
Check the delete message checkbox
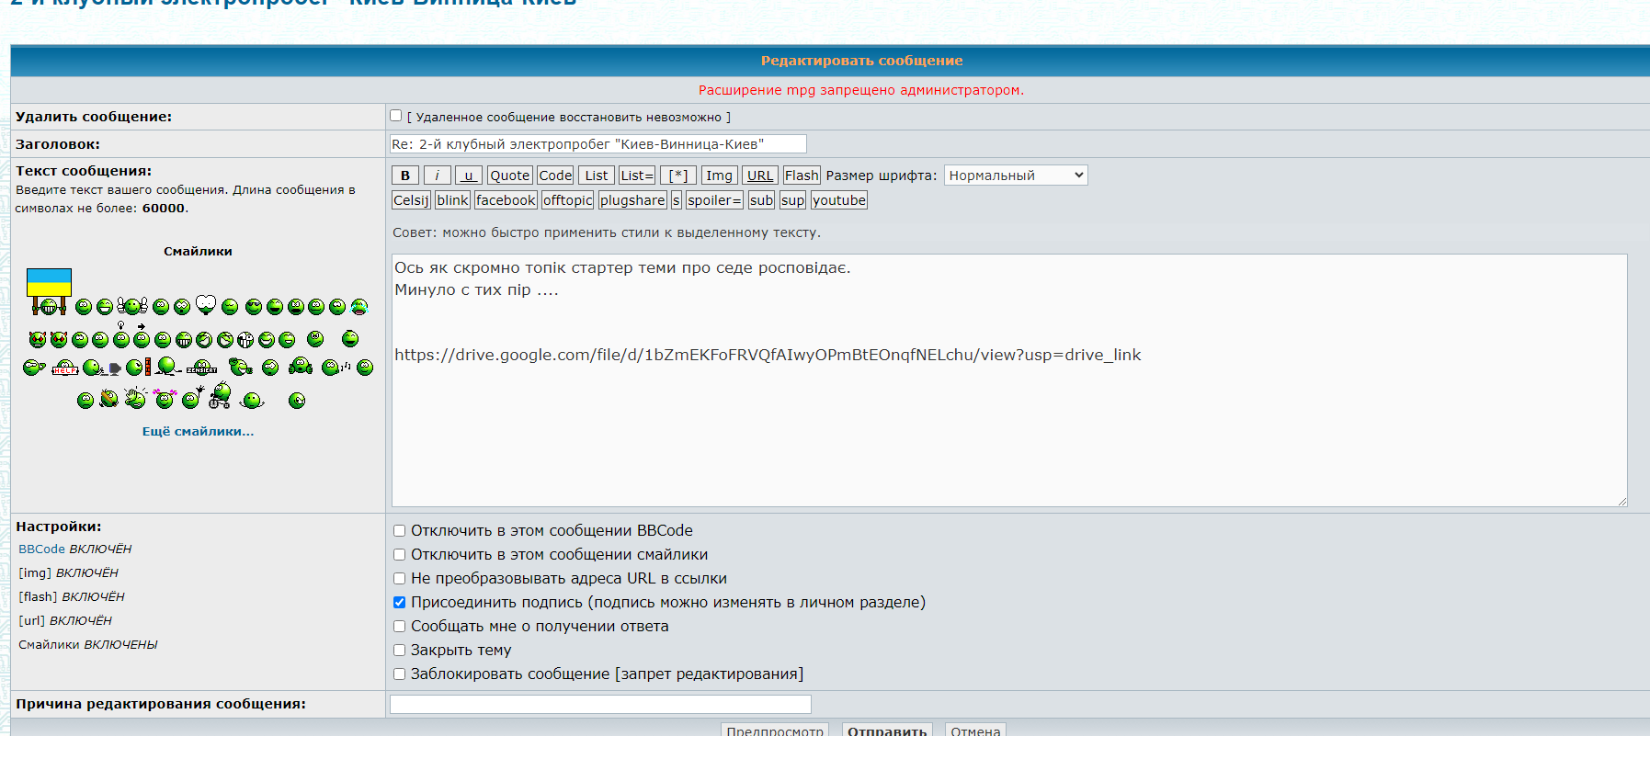click(x=396, y=116)
